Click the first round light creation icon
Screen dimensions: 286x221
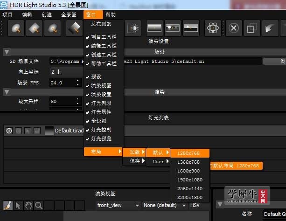point(16,28)
